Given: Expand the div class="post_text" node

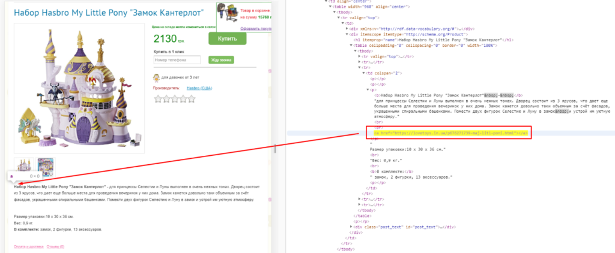Looking at the screenshot, I should pyautogui.click(x=351, y=227).
